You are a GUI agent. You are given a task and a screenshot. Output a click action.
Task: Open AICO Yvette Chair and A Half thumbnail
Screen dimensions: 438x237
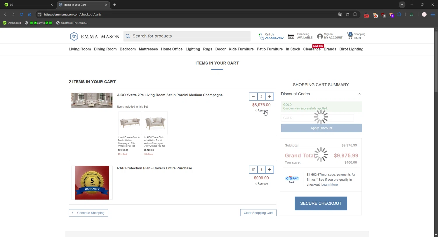pos(156,123)
